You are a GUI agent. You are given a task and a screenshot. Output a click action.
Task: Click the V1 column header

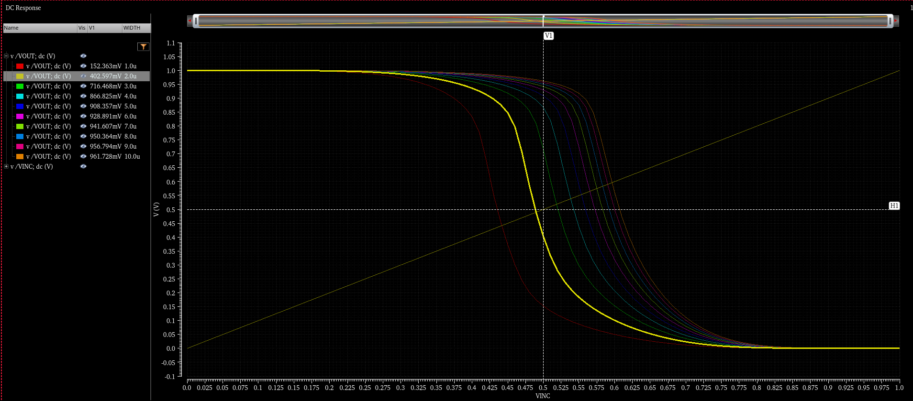(x=105, y=28)
